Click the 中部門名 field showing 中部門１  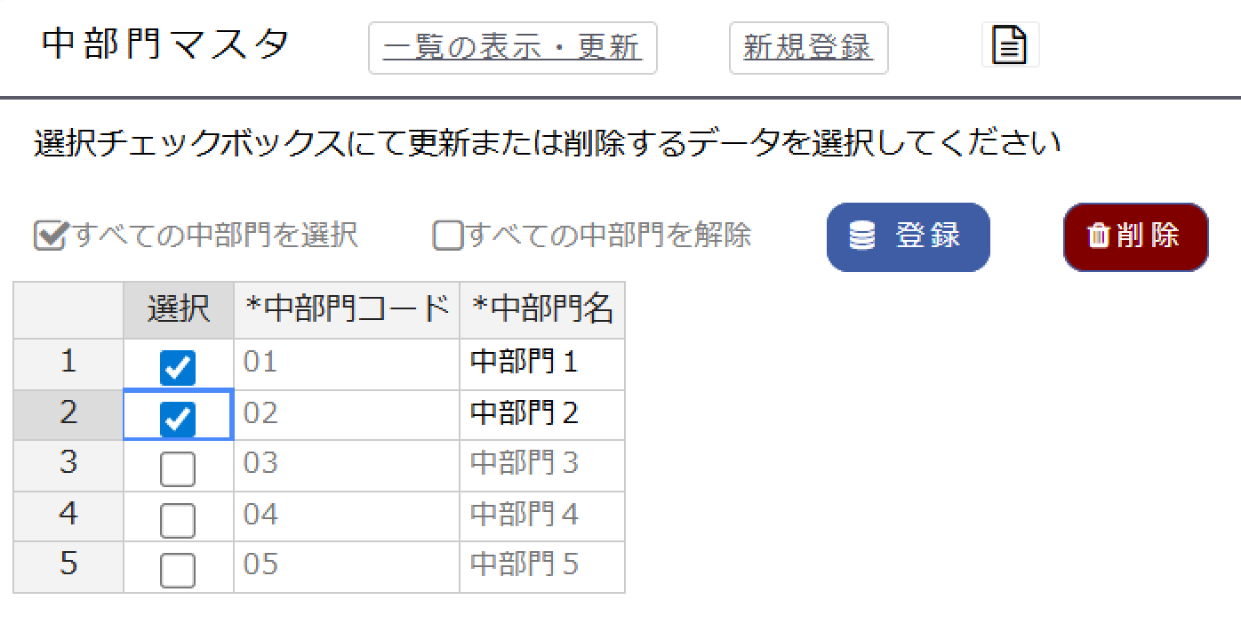540,363
